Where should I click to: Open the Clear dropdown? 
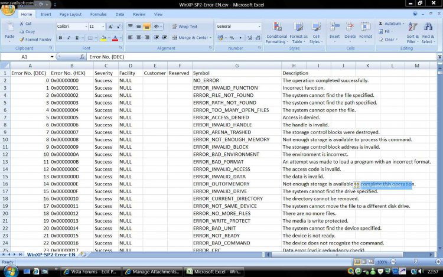388,40
